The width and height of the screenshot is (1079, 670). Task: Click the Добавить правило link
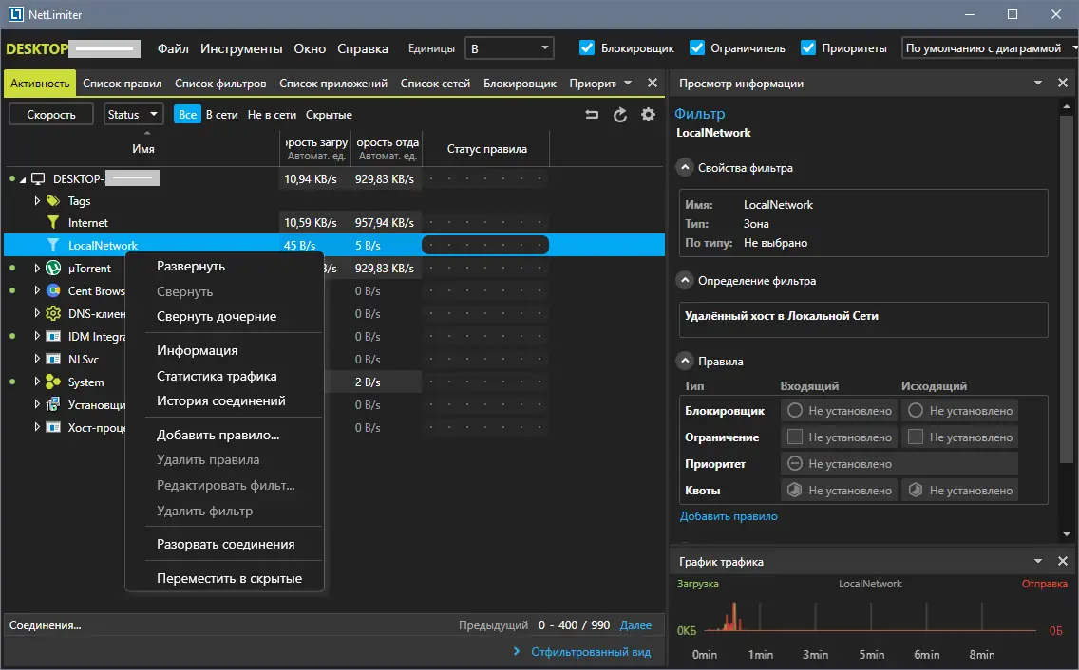coord(729,516)
